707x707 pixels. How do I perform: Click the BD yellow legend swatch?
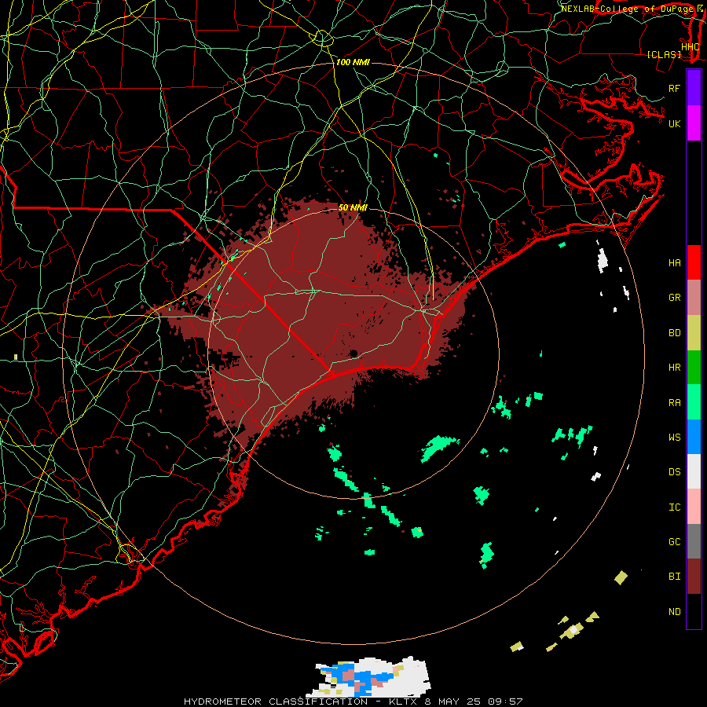pos(694,333)
